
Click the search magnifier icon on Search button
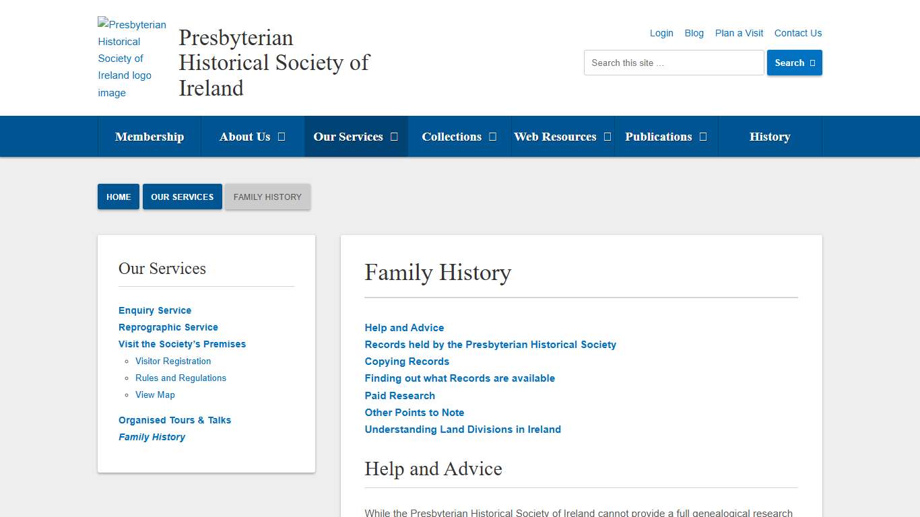coord(811,62)
